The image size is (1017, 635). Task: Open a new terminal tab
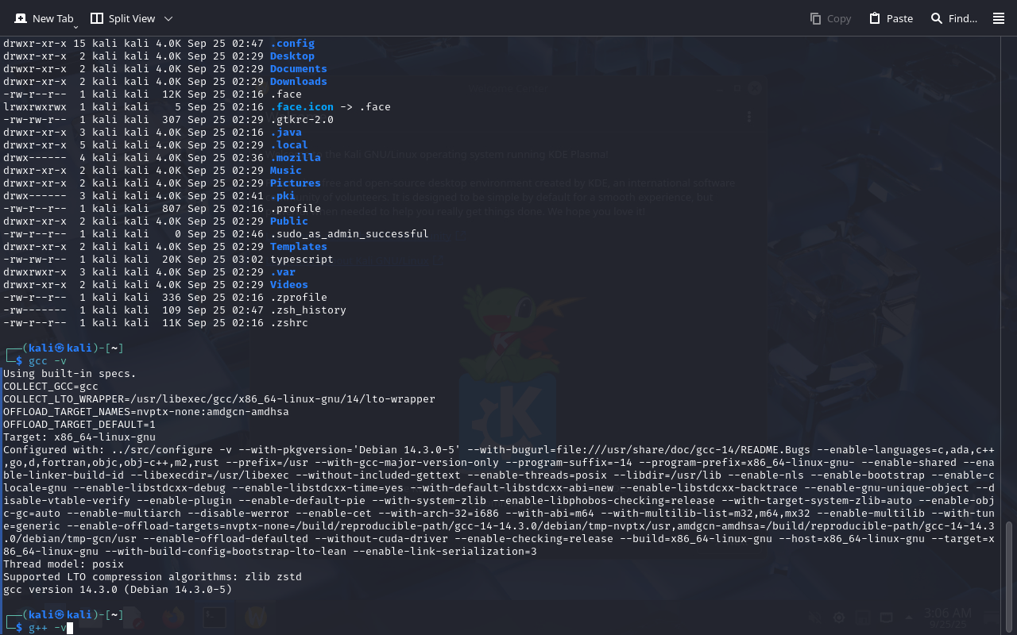click(44, 18)
